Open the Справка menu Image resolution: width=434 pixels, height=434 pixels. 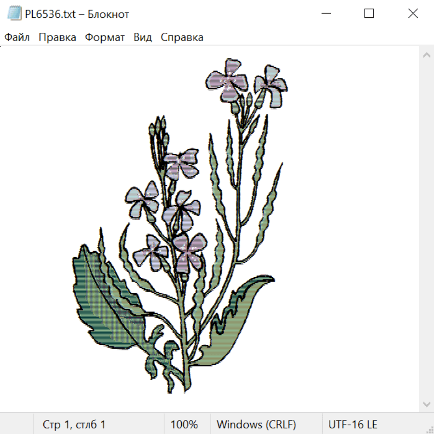(182, 37)
